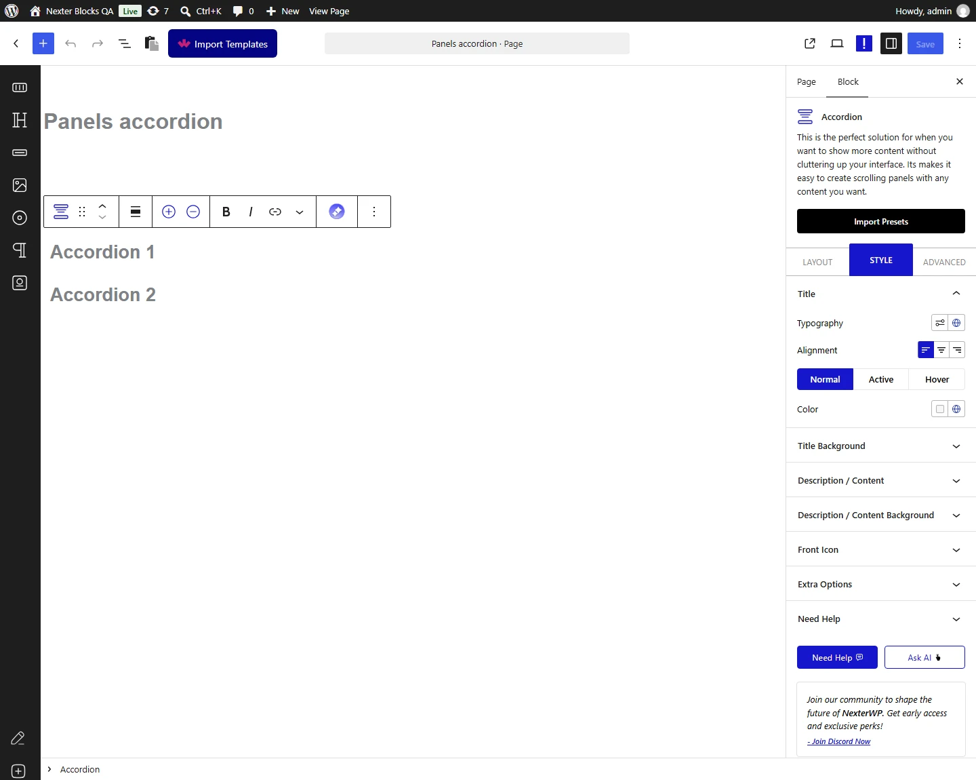
Task: Insert link using block toolbar icon
Action: 275,212
